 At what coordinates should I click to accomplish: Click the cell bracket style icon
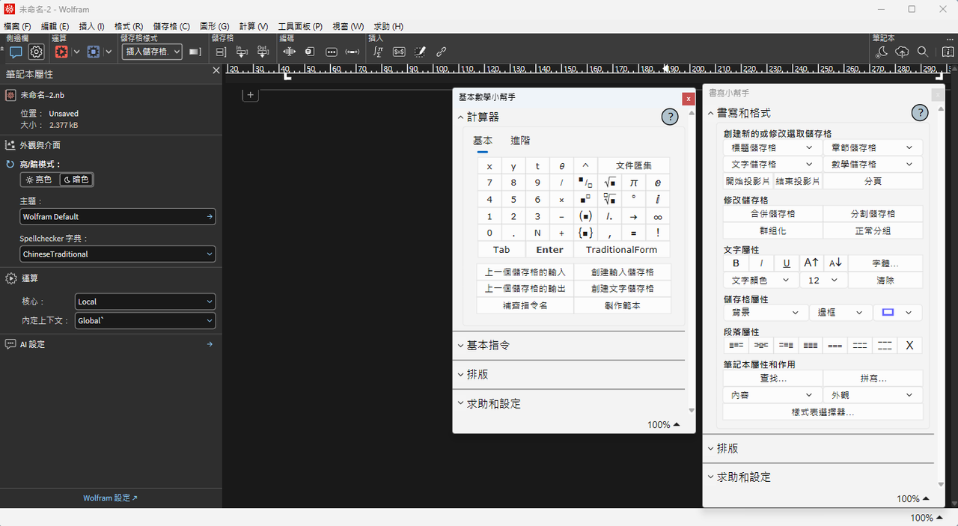(x=195, y=52)
